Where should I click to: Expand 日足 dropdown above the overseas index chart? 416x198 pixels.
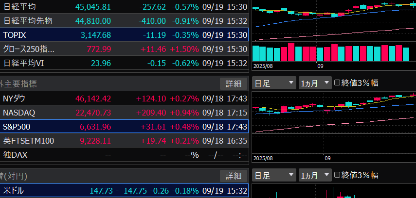[273, 83]
